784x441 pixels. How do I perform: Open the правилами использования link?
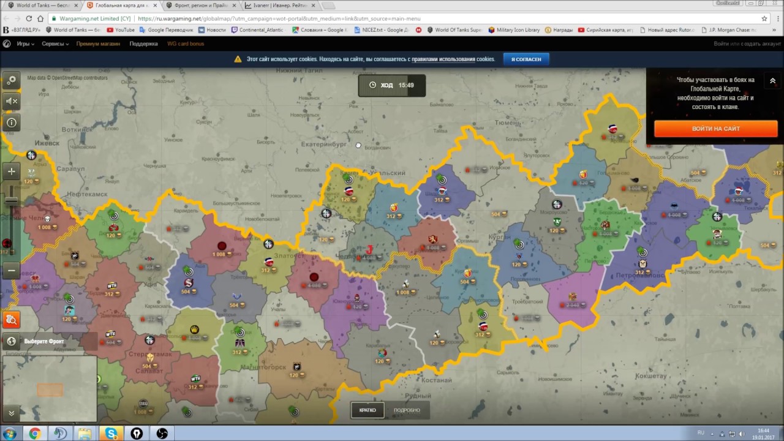pos(443,59)
